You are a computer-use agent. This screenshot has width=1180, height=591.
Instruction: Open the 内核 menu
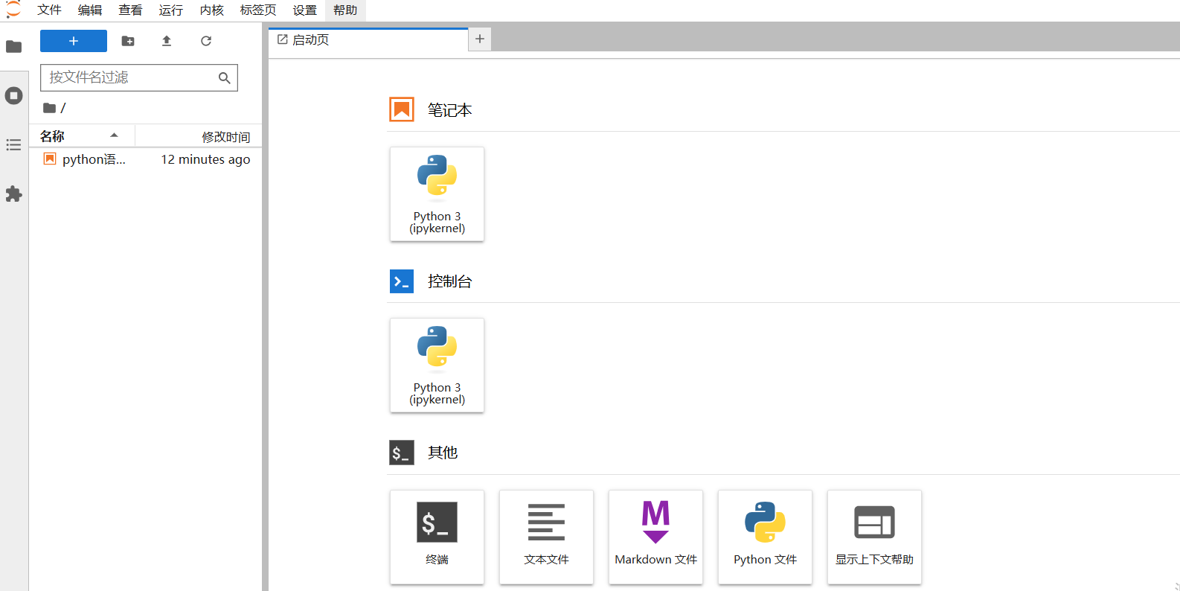212,10
